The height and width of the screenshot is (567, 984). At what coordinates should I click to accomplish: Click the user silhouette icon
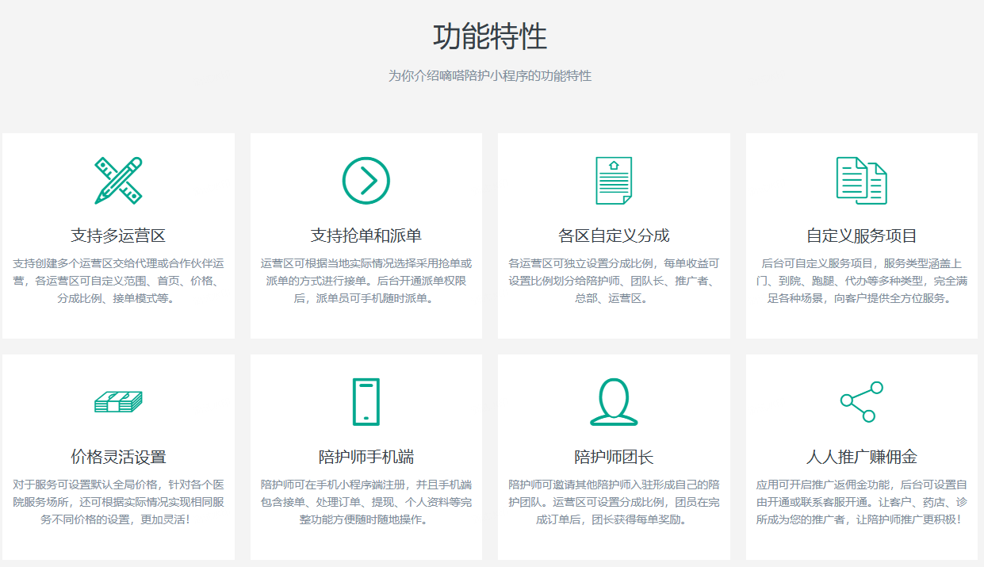(614, 402)
